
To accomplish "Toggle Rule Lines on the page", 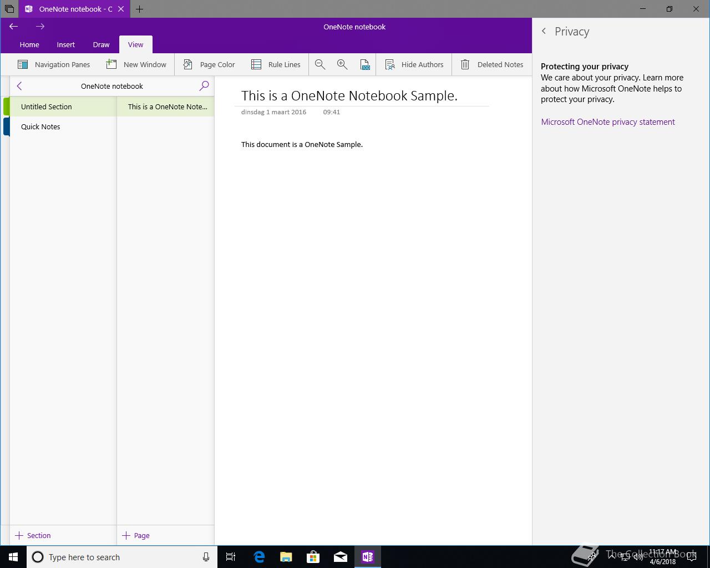I will [276, 64].
